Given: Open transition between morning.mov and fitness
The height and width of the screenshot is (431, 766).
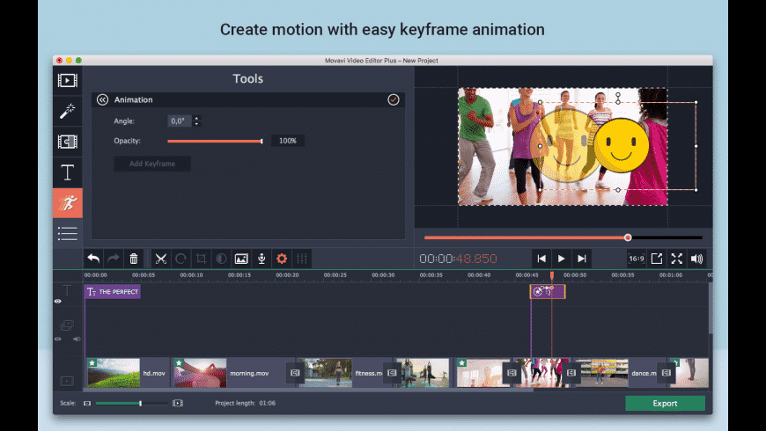Looking at the screenshot, I should pyautogui.click(x=295, y=373).
